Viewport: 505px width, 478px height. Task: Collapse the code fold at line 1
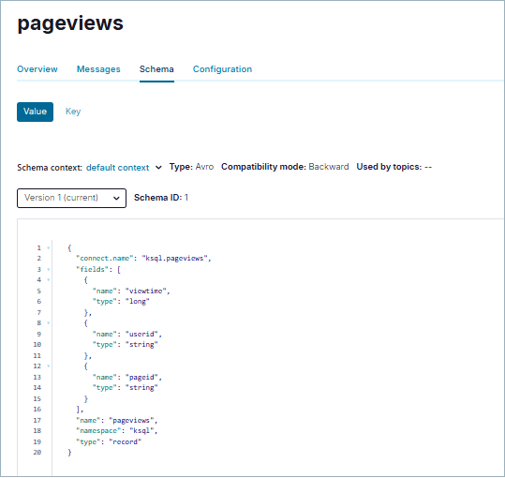49,248
